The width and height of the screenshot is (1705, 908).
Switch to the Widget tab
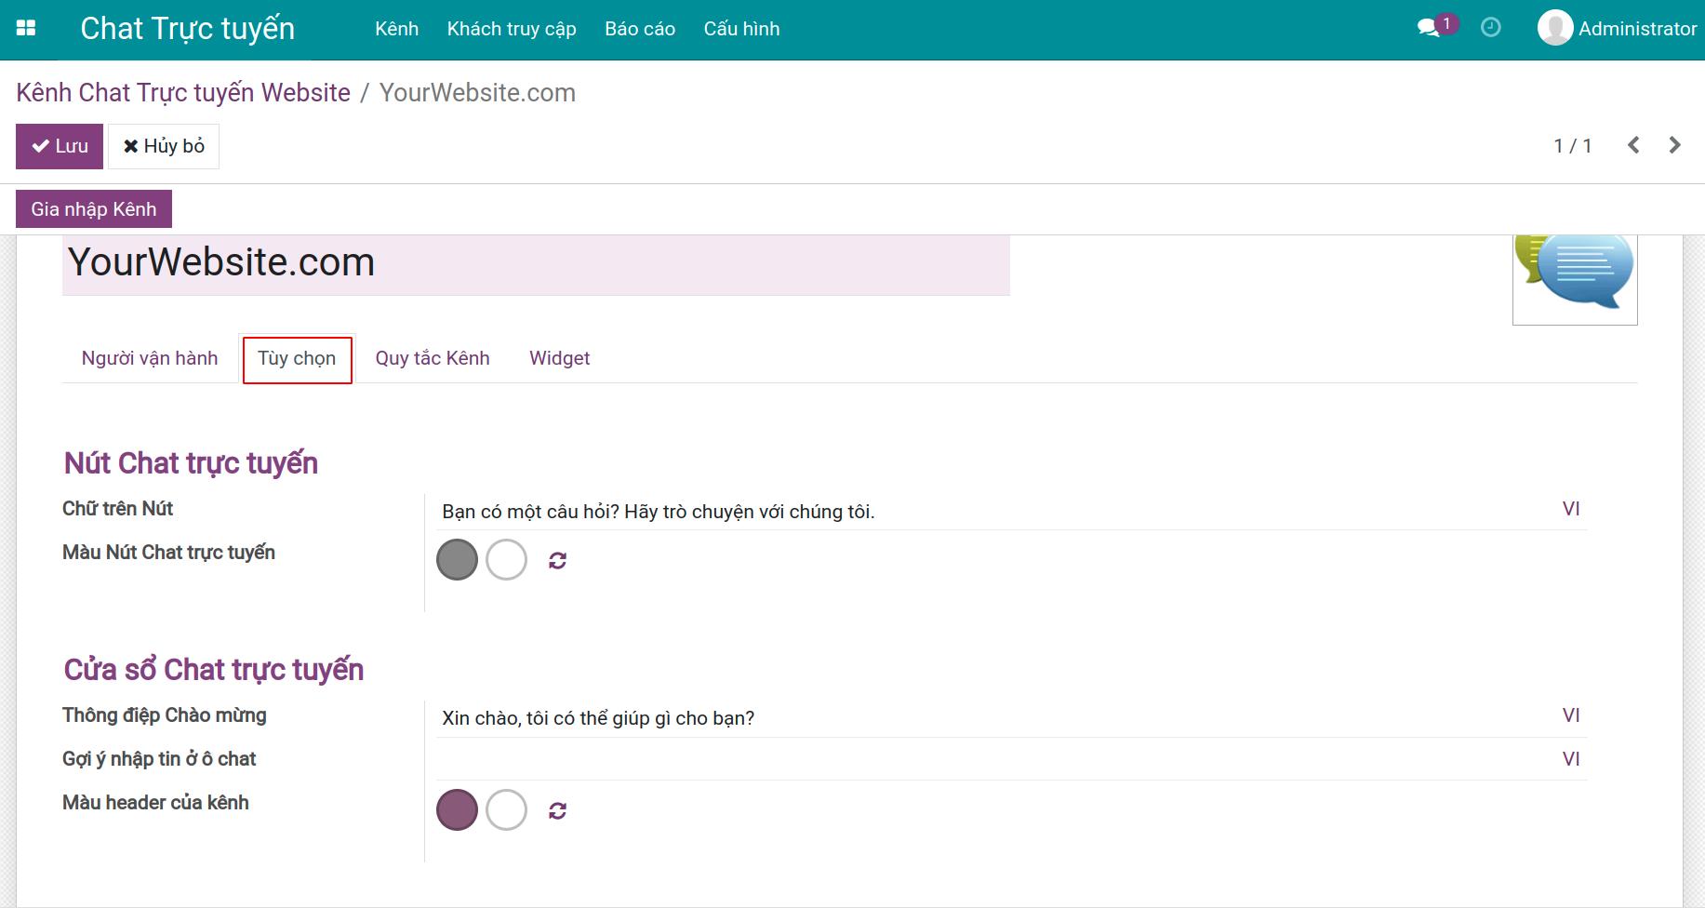click(559, 358)
